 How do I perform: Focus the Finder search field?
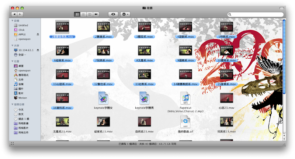pyautogui.click(x=256, y=14)
